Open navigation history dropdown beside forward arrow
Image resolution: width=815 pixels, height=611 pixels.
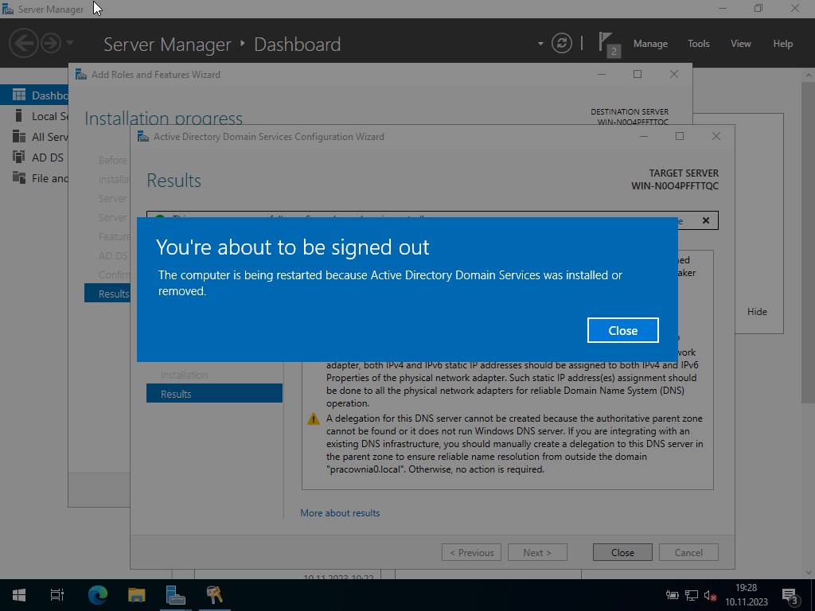70,43
